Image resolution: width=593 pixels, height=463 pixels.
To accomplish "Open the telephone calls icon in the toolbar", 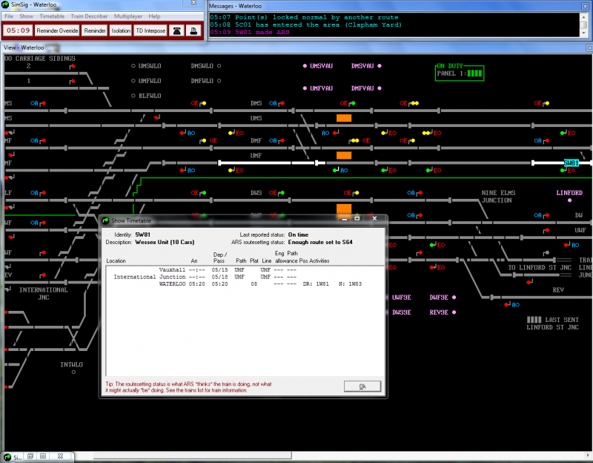I will pyautogui.click(x=176, y=30).
